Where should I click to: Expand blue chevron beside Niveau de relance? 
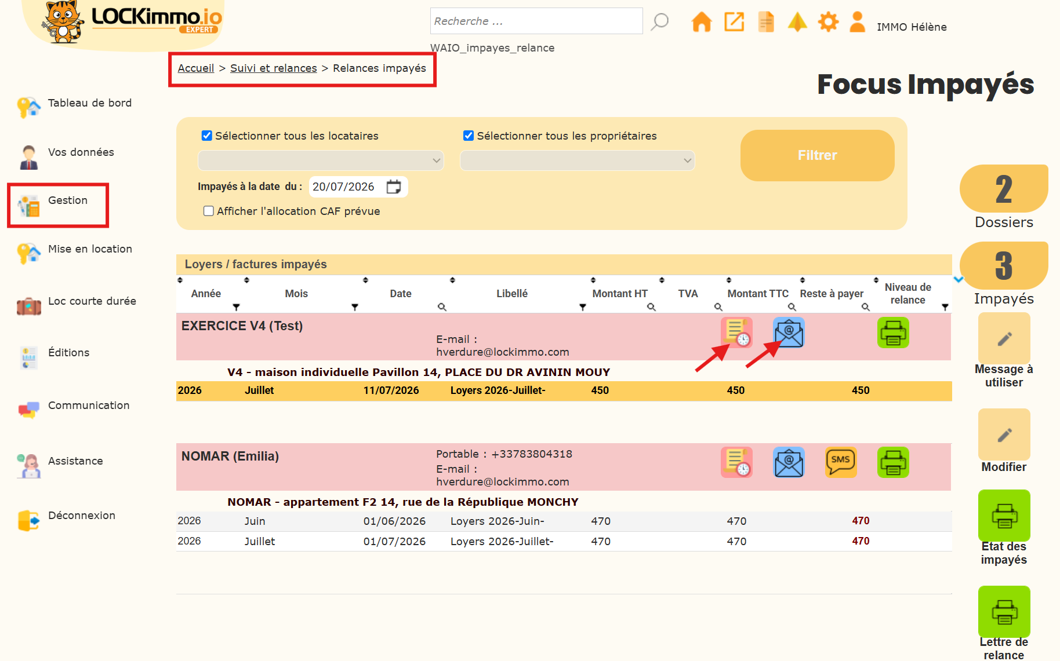pos(959,280)
